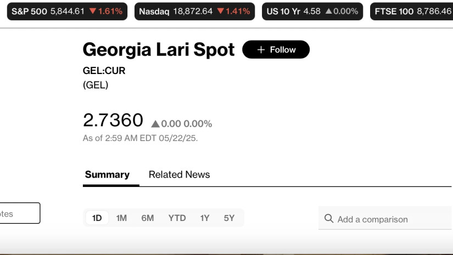This screenshot has height=255, width=453.
Task: Type in the Add a comparison field
Action: (x=390, y=219)
